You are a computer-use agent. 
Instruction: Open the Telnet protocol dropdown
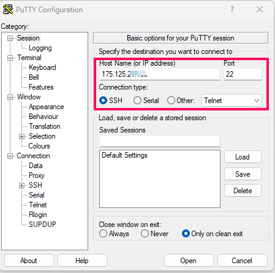pyautogui.click(x=232, y=101)
